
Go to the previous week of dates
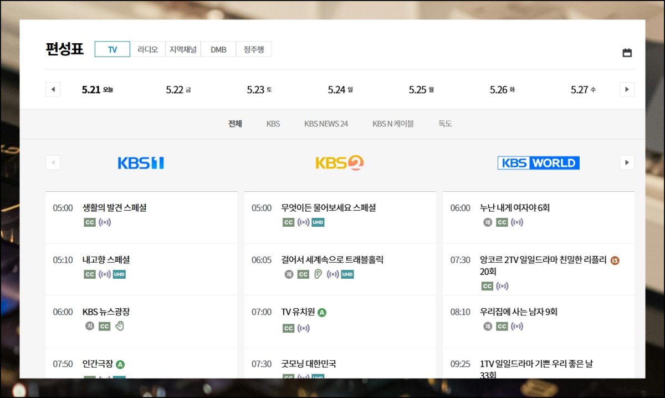(x=53, y=89)
